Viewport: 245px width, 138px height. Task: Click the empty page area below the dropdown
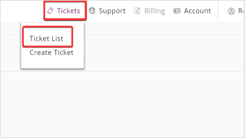tap(123, 104)
